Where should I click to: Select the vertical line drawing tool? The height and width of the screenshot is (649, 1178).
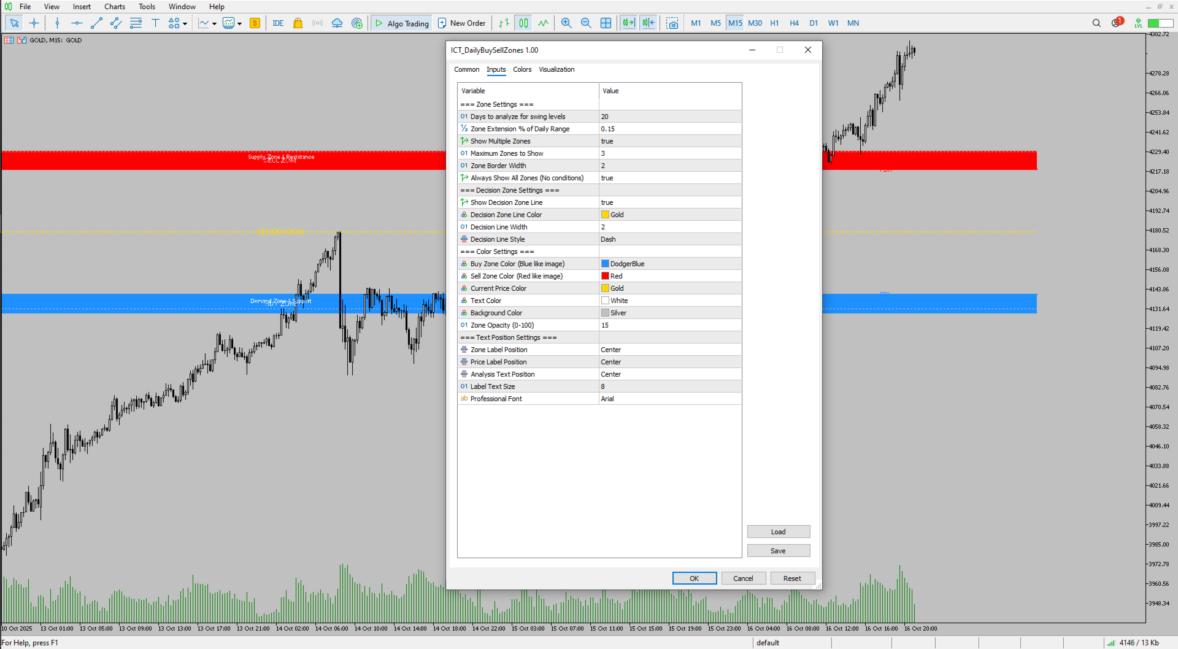tap(57, 23)
